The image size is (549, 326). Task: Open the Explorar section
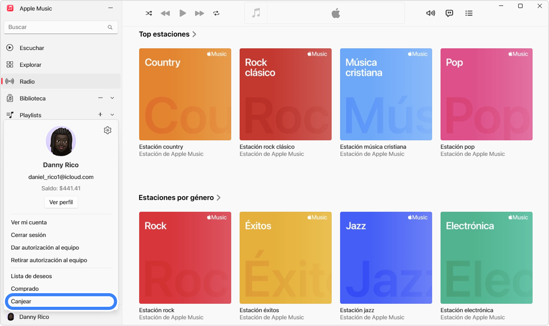pyautogui.click(x=61, y=65)
